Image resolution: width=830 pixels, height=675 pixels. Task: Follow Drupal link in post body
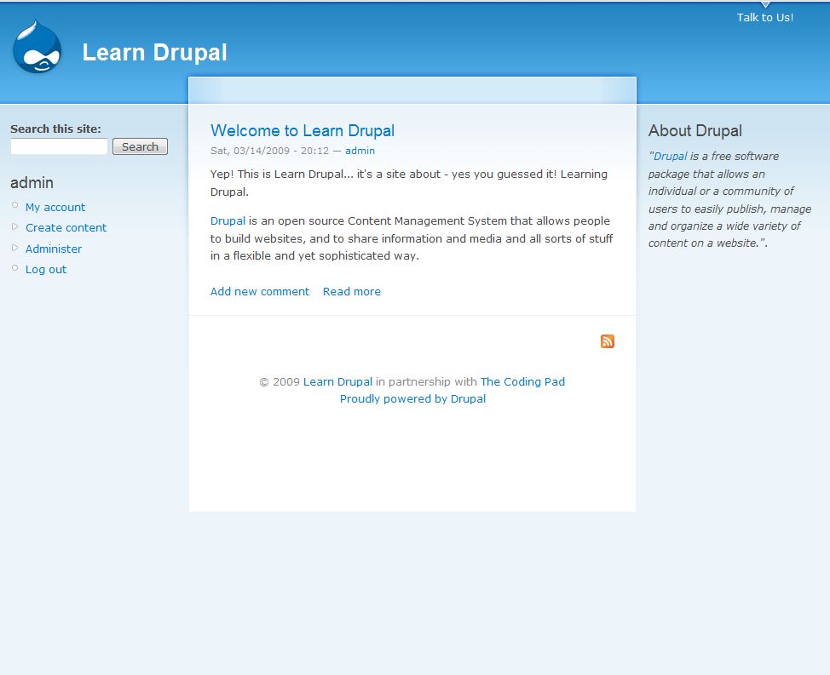(228, 221)
